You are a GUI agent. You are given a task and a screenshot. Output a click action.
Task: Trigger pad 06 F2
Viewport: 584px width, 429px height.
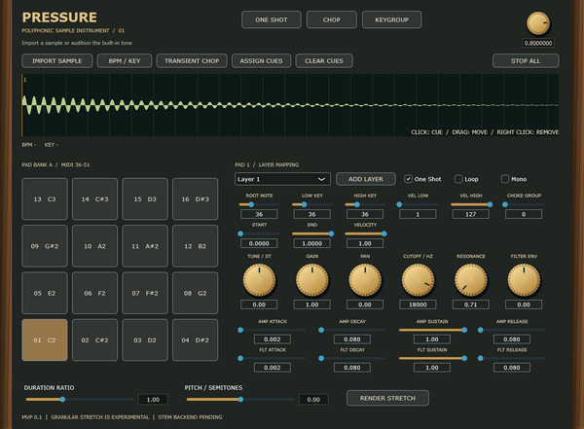tap(95, 293)
